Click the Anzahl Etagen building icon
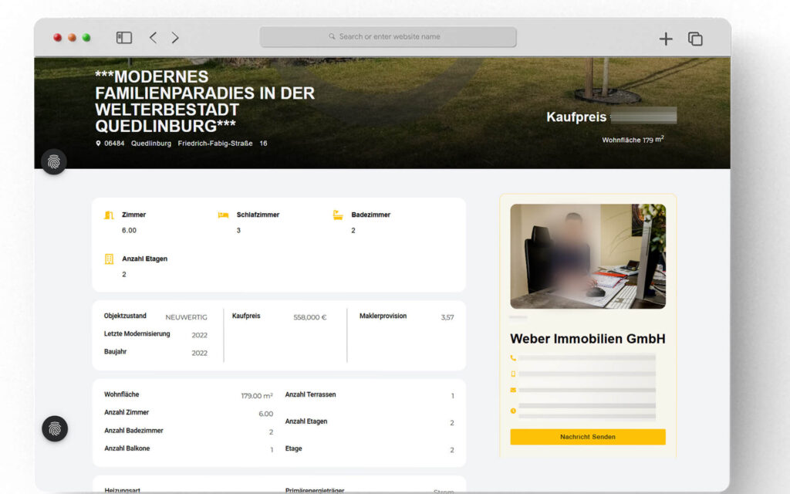This screenshot has height=494, width=790. [109, 259]
